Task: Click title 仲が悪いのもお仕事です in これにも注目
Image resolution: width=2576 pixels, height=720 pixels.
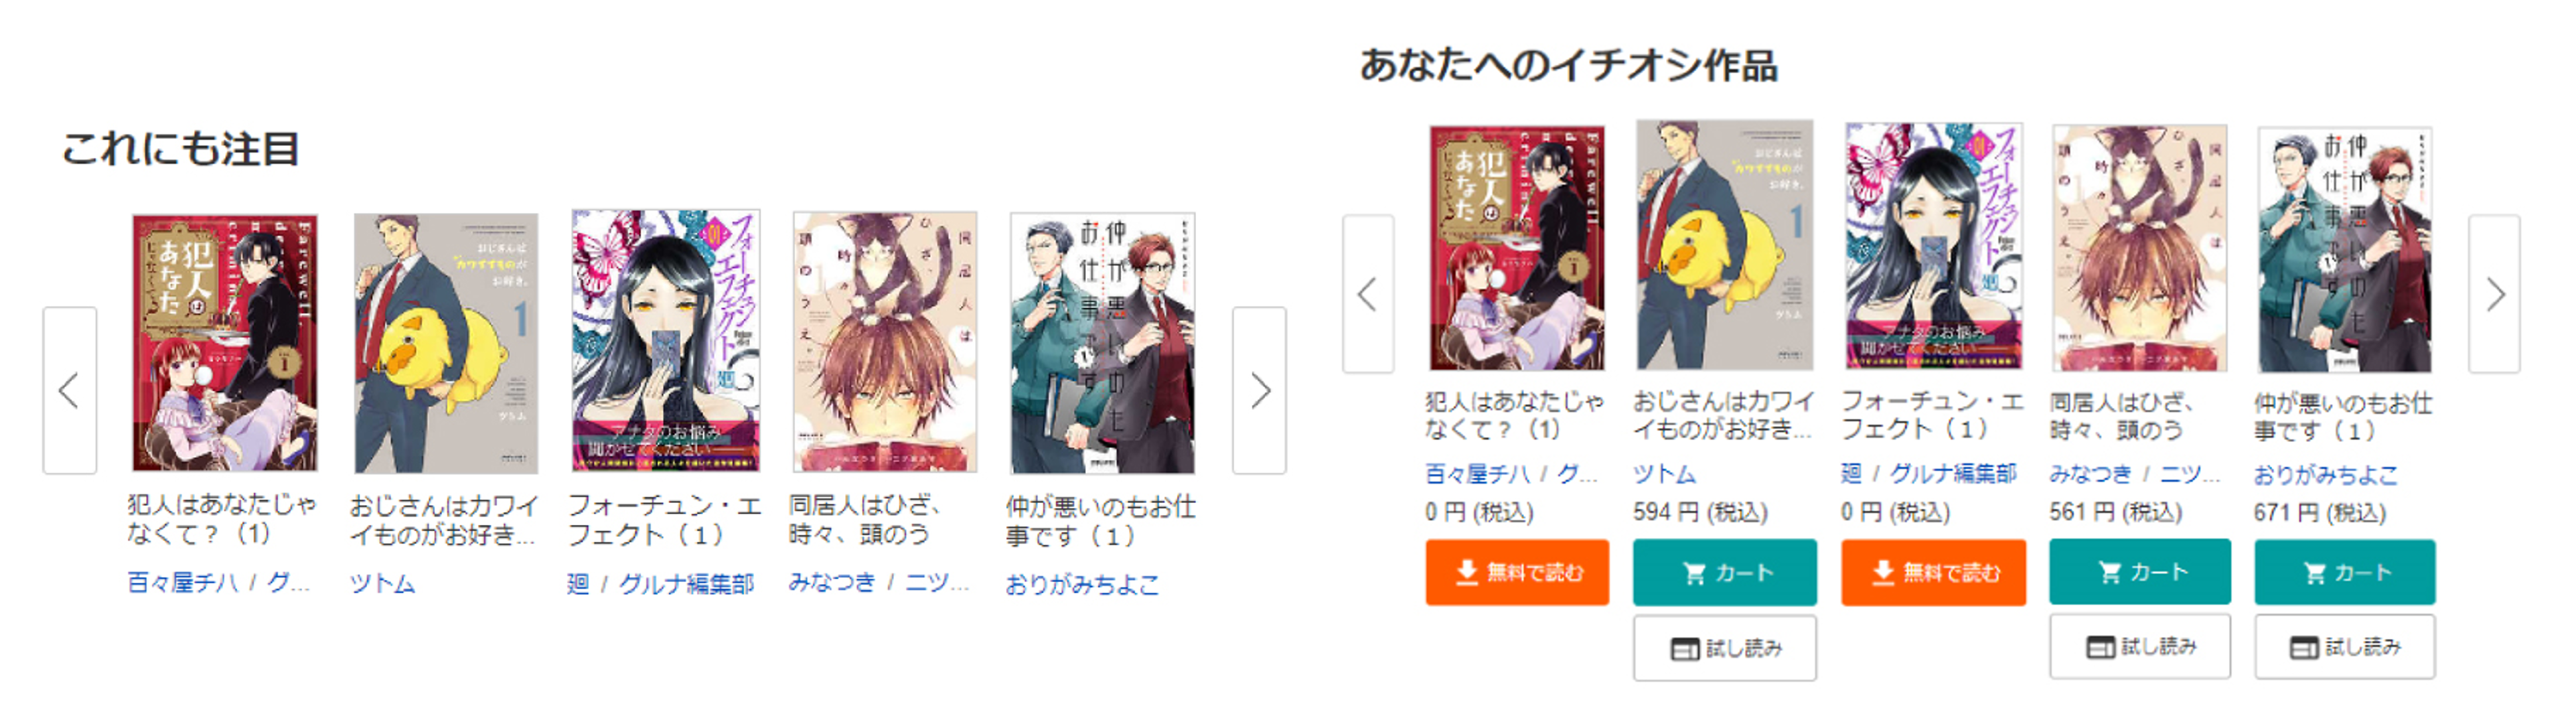Action: coord(1100,521)
